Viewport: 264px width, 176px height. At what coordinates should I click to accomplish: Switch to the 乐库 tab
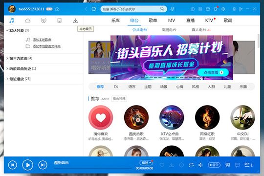tap(115, 21)
